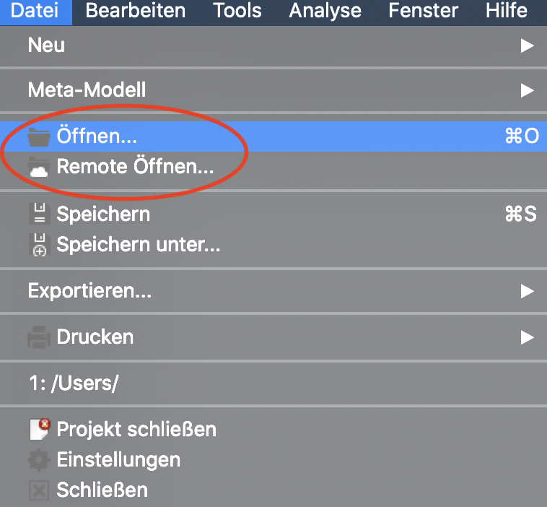Select the Speichern unter... entry
Image resolution: width=547 pixels, height=507 pixels.
(x=139, y=245)
